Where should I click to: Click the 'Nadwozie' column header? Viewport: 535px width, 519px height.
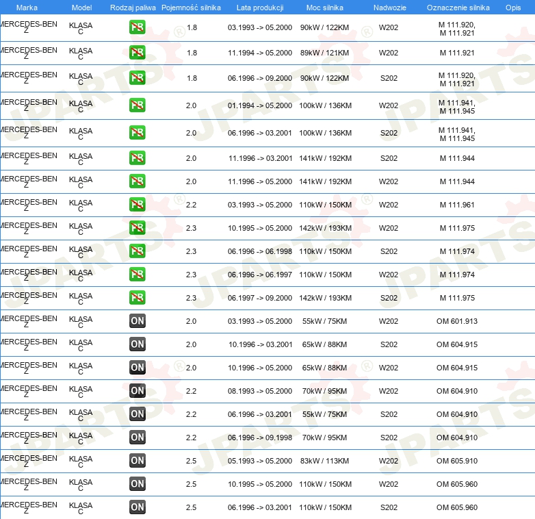pyautogui.click(x=389, y=8)
